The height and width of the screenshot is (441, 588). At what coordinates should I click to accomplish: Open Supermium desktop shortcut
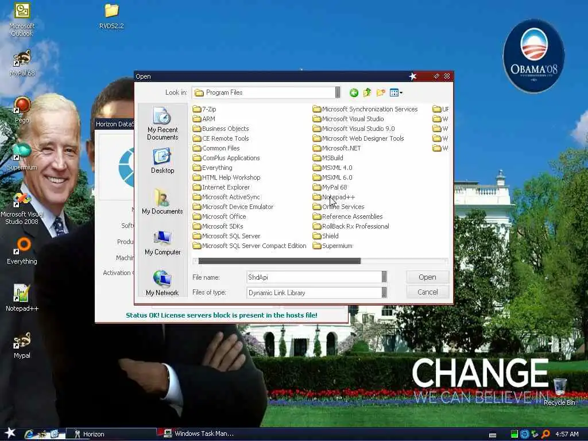click(22, 157)
